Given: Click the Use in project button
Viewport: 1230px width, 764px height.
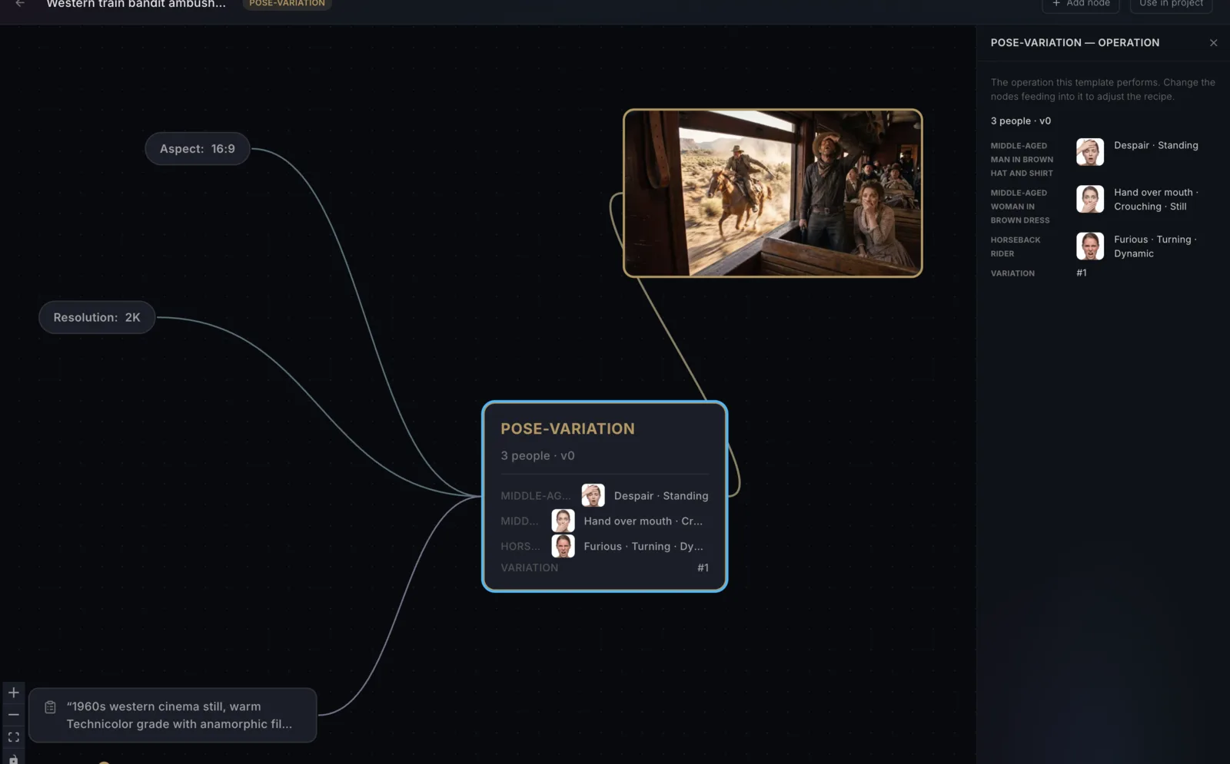Looking at the screenshot, I should pyautogui.click(x=1171, y=5).
